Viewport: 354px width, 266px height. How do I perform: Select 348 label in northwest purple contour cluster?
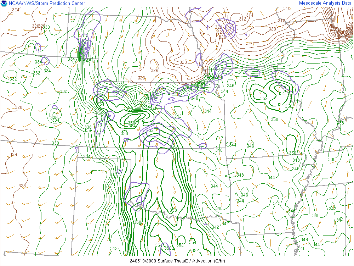[x=87, y=61]
